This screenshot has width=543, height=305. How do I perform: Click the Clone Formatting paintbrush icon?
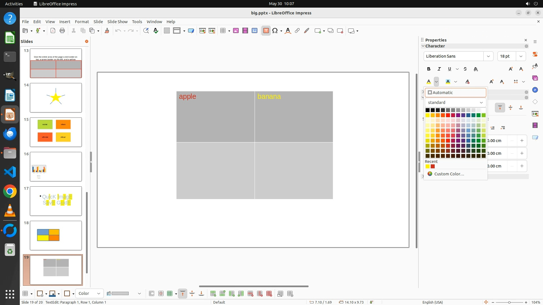click(x=107, y=31)
